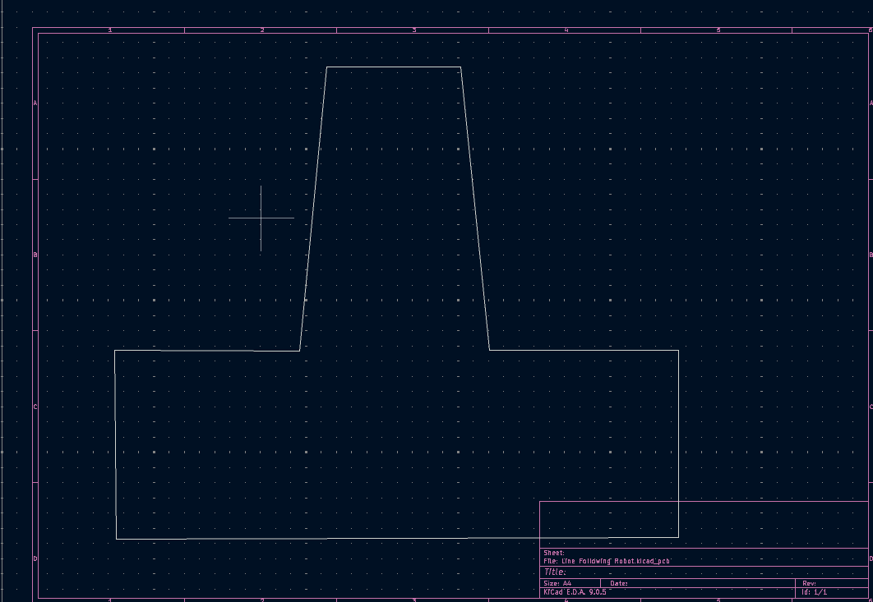Click the crosshair origin marker on the canvas
The image size is (873, 602).
[260, 217]
